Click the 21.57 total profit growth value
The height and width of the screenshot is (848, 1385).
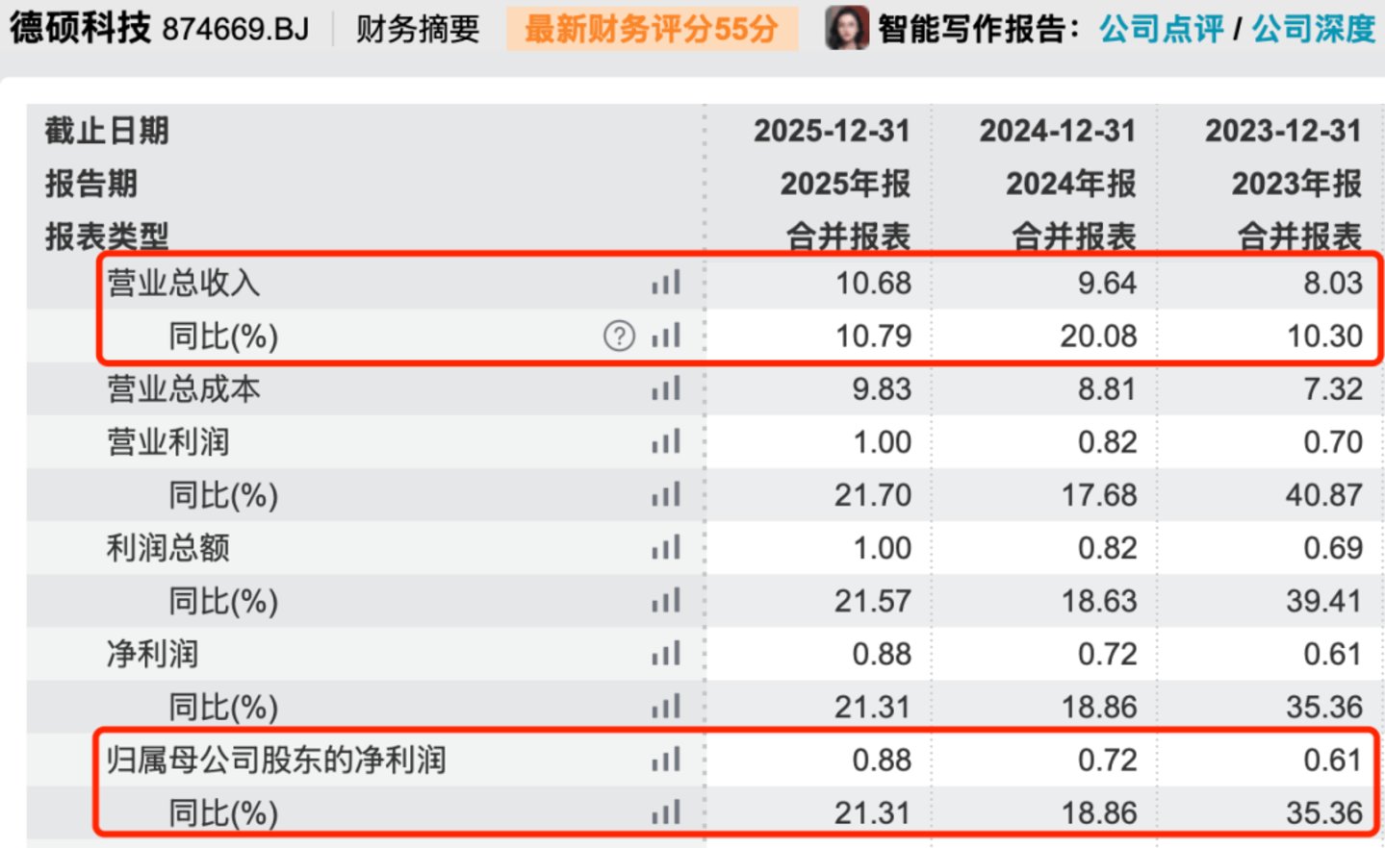(x=873, y=600)
